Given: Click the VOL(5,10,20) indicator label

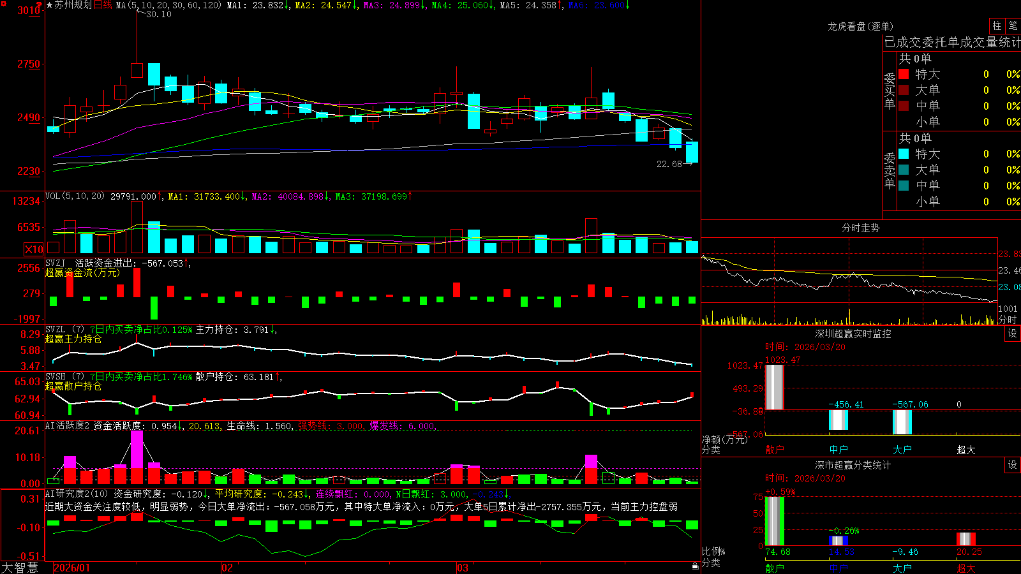Looking at the screenshot, I should (x=75, y=196).
